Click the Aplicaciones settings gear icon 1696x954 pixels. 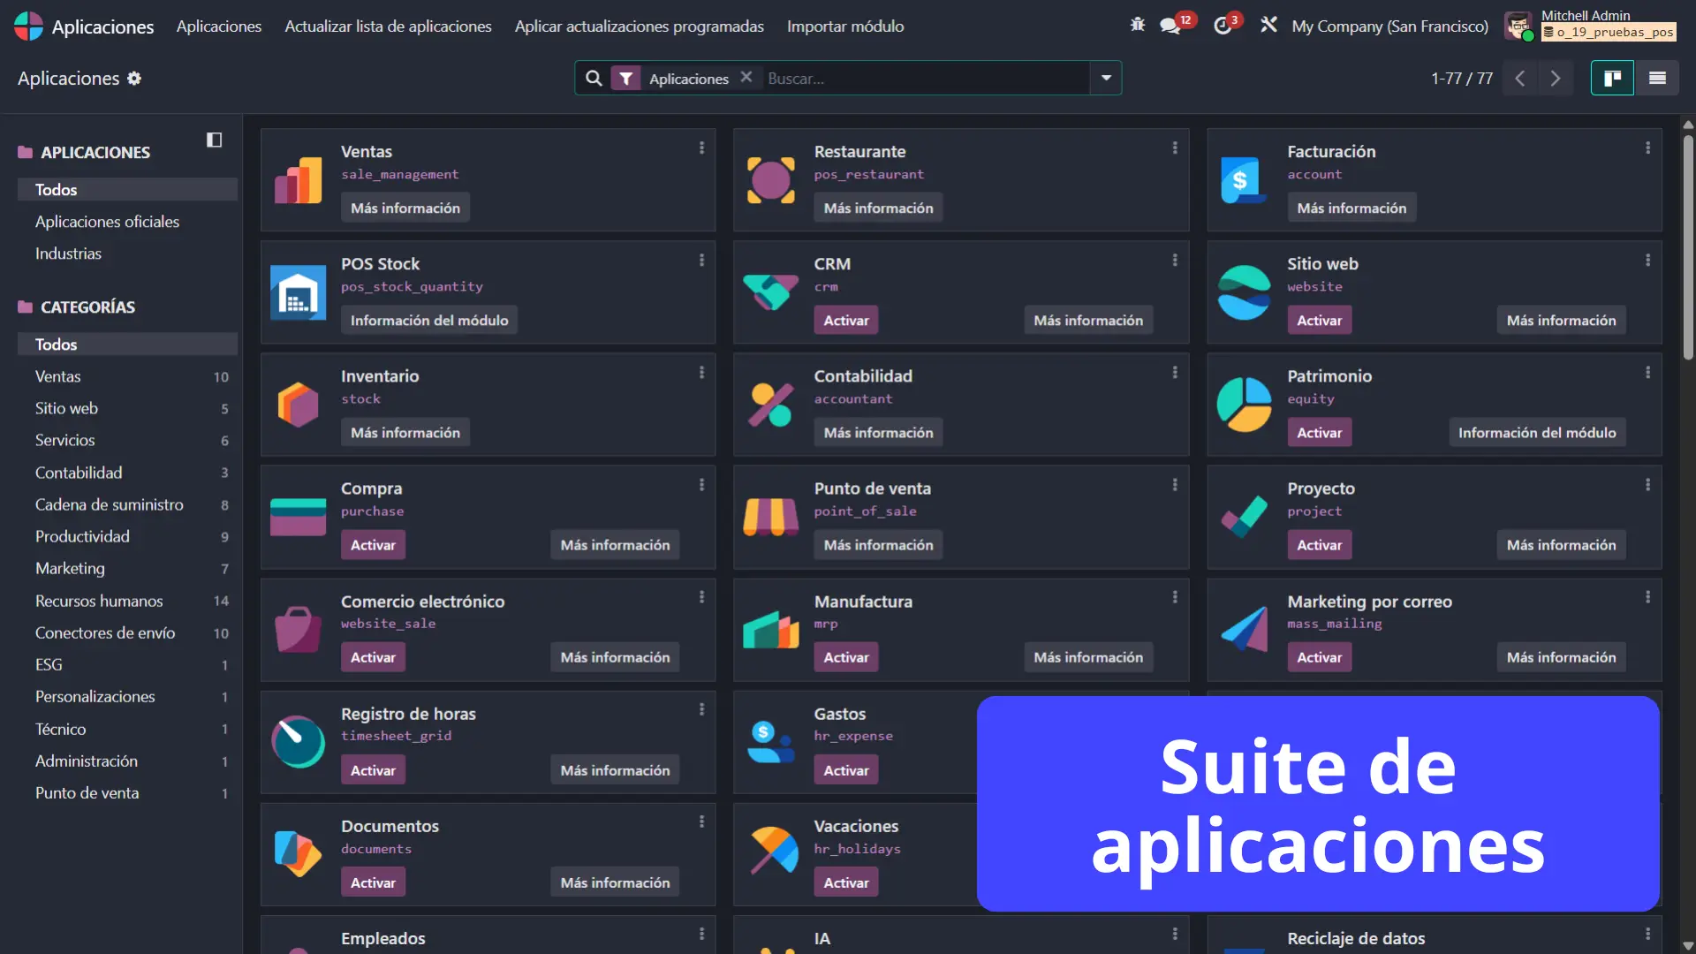[134, 79]
